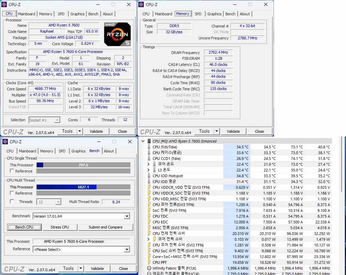The image size is (346, 275).
Task: Click the Core Voltage 0.624 V value
Action: [87, 43]
